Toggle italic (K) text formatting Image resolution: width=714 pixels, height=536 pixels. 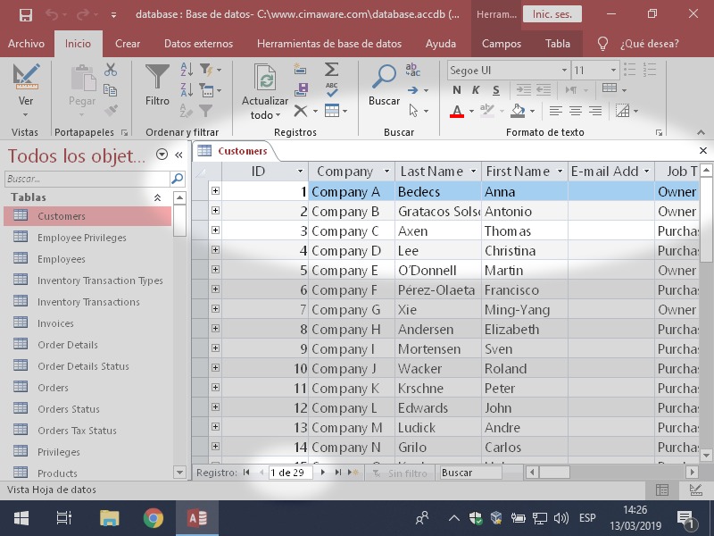(x=476, y=90)
